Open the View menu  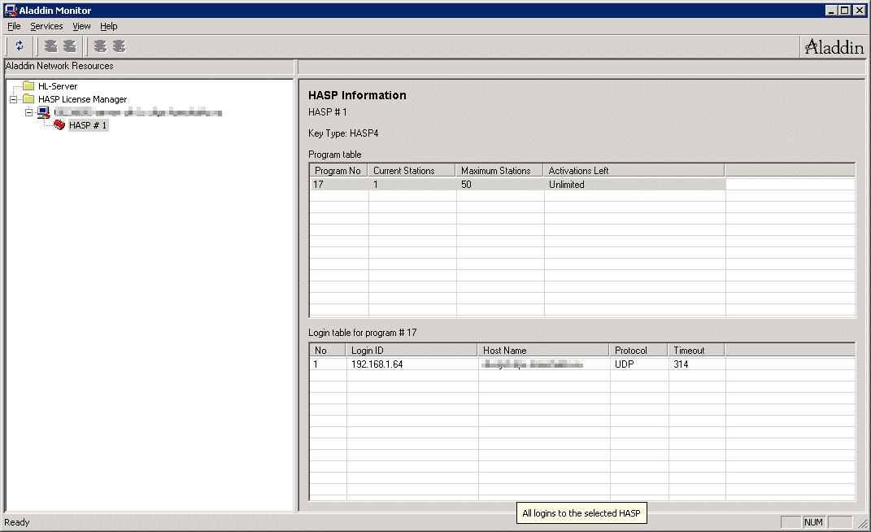pyautogui.click(x=81, y=26)
